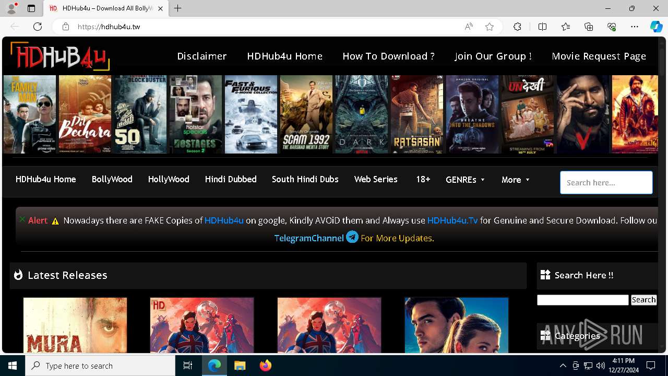The image size is (668, 376).
Task: Toggle Split screen icon
Action: [542, 27]
